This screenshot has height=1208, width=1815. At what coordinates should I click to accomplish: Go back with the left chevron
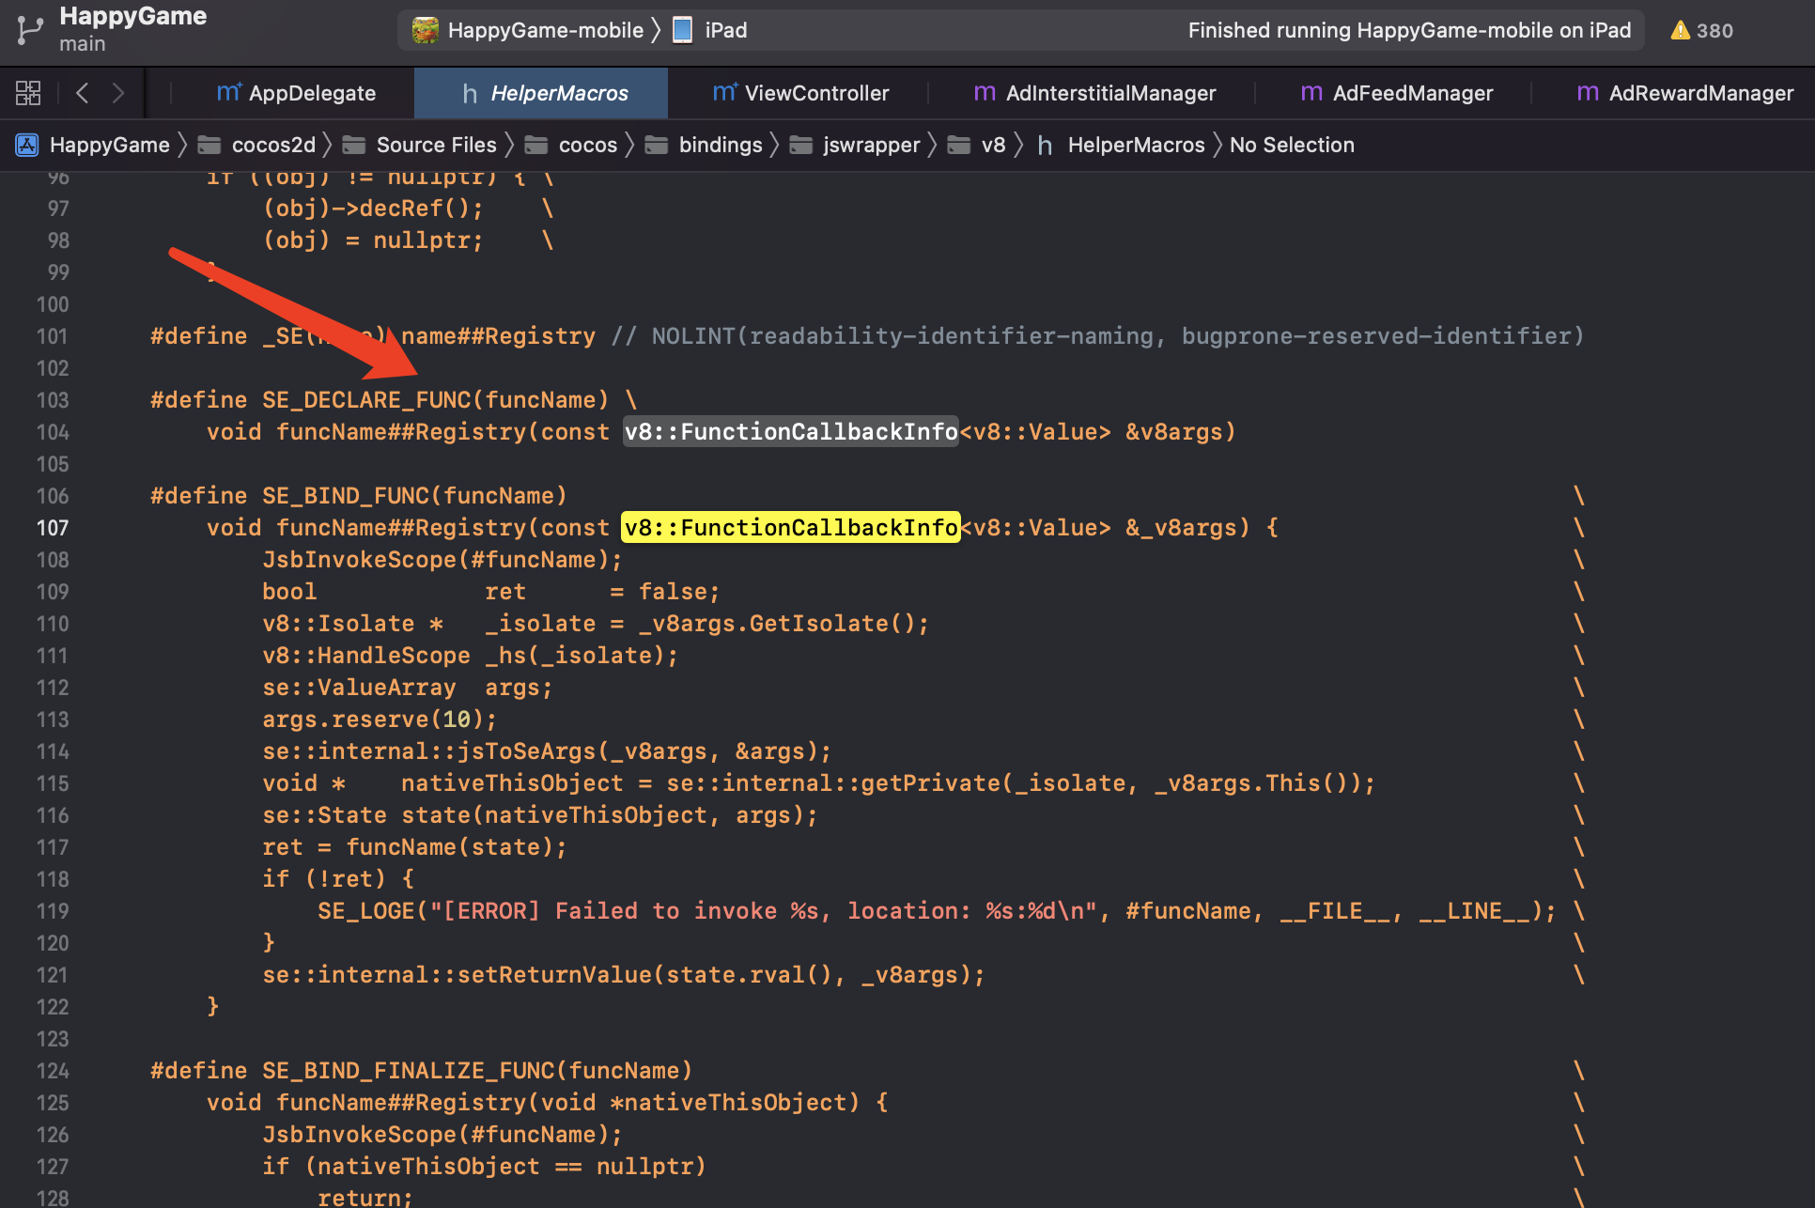tap(83, 93)
